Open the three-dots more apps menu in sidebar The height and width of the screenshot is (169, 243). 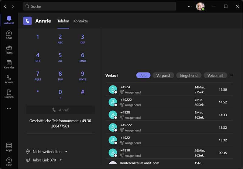click(9, 109)
